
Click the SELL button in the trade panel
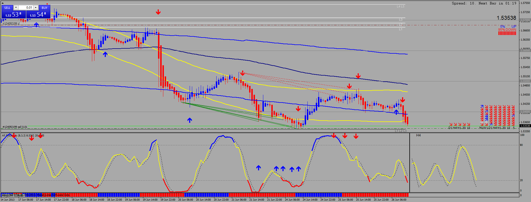pyautogui.click(x=7, y=8)
